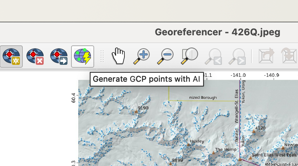Go to the next zoom view

point(237,57)
